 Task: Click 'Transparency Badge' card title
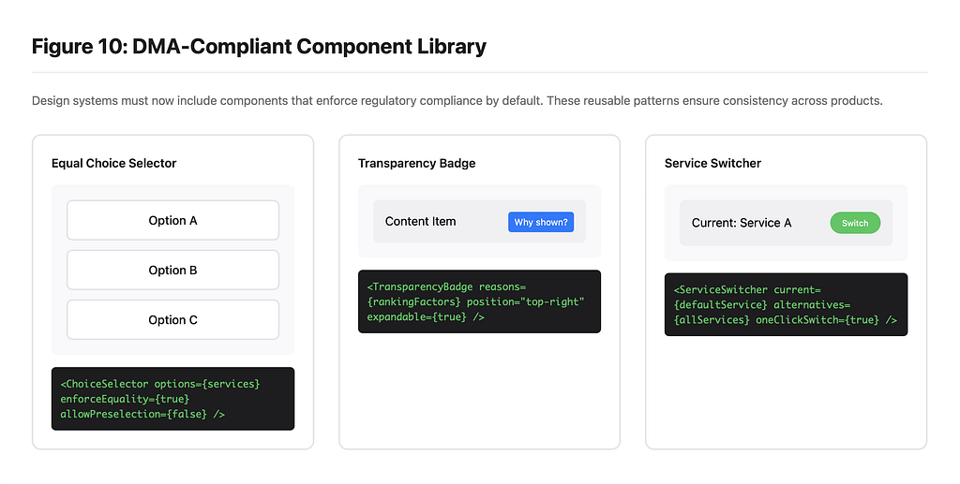pyautogui.click(x=417, y=163)
